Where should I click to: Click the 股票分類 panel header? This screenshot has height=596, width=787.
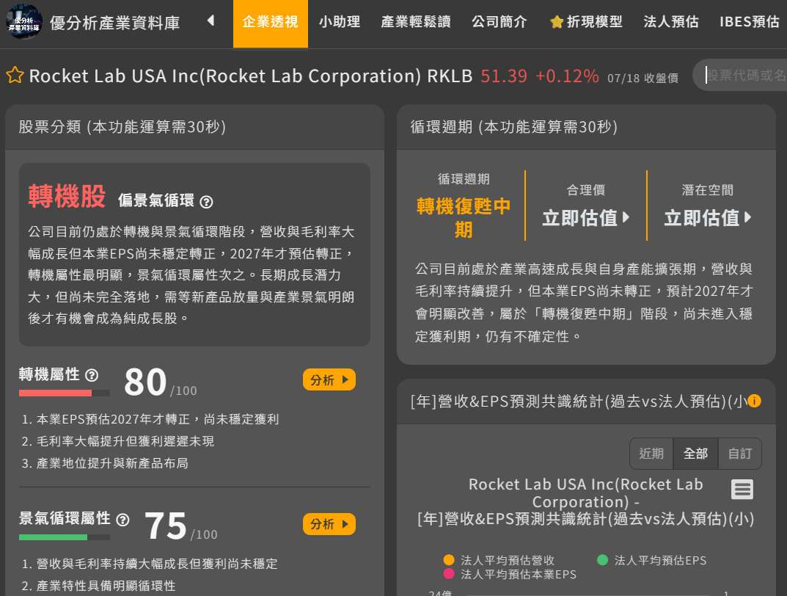coord(194,127)
